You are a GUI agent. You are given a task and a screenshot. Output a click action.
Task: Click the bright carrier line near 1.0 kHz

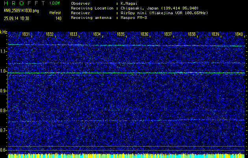pyautogui.click(x=126, y=73)
